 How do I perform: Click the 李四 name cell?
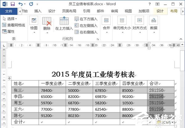click(x=25, y=97)
